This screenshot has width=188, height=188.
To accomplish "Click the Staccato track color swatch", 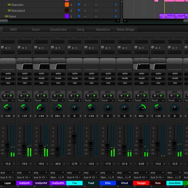I will pos(67,5).
